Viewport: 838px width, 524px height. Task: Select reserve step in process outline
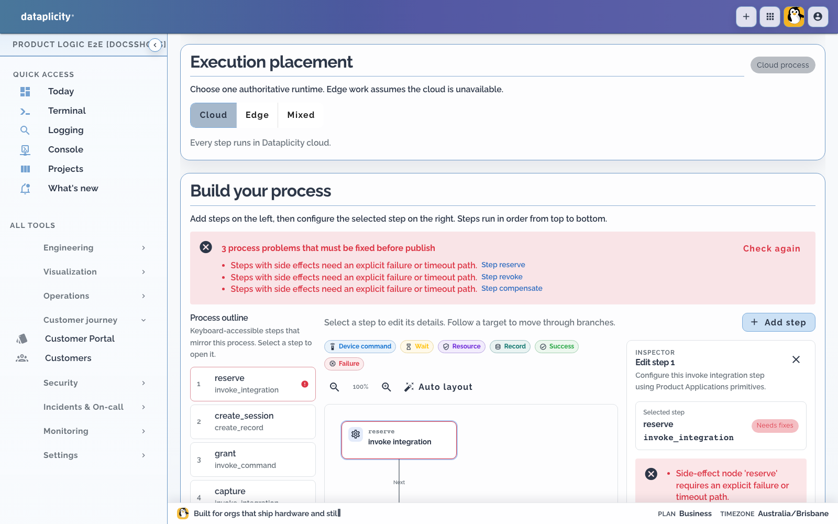click(x=253, y=384)
